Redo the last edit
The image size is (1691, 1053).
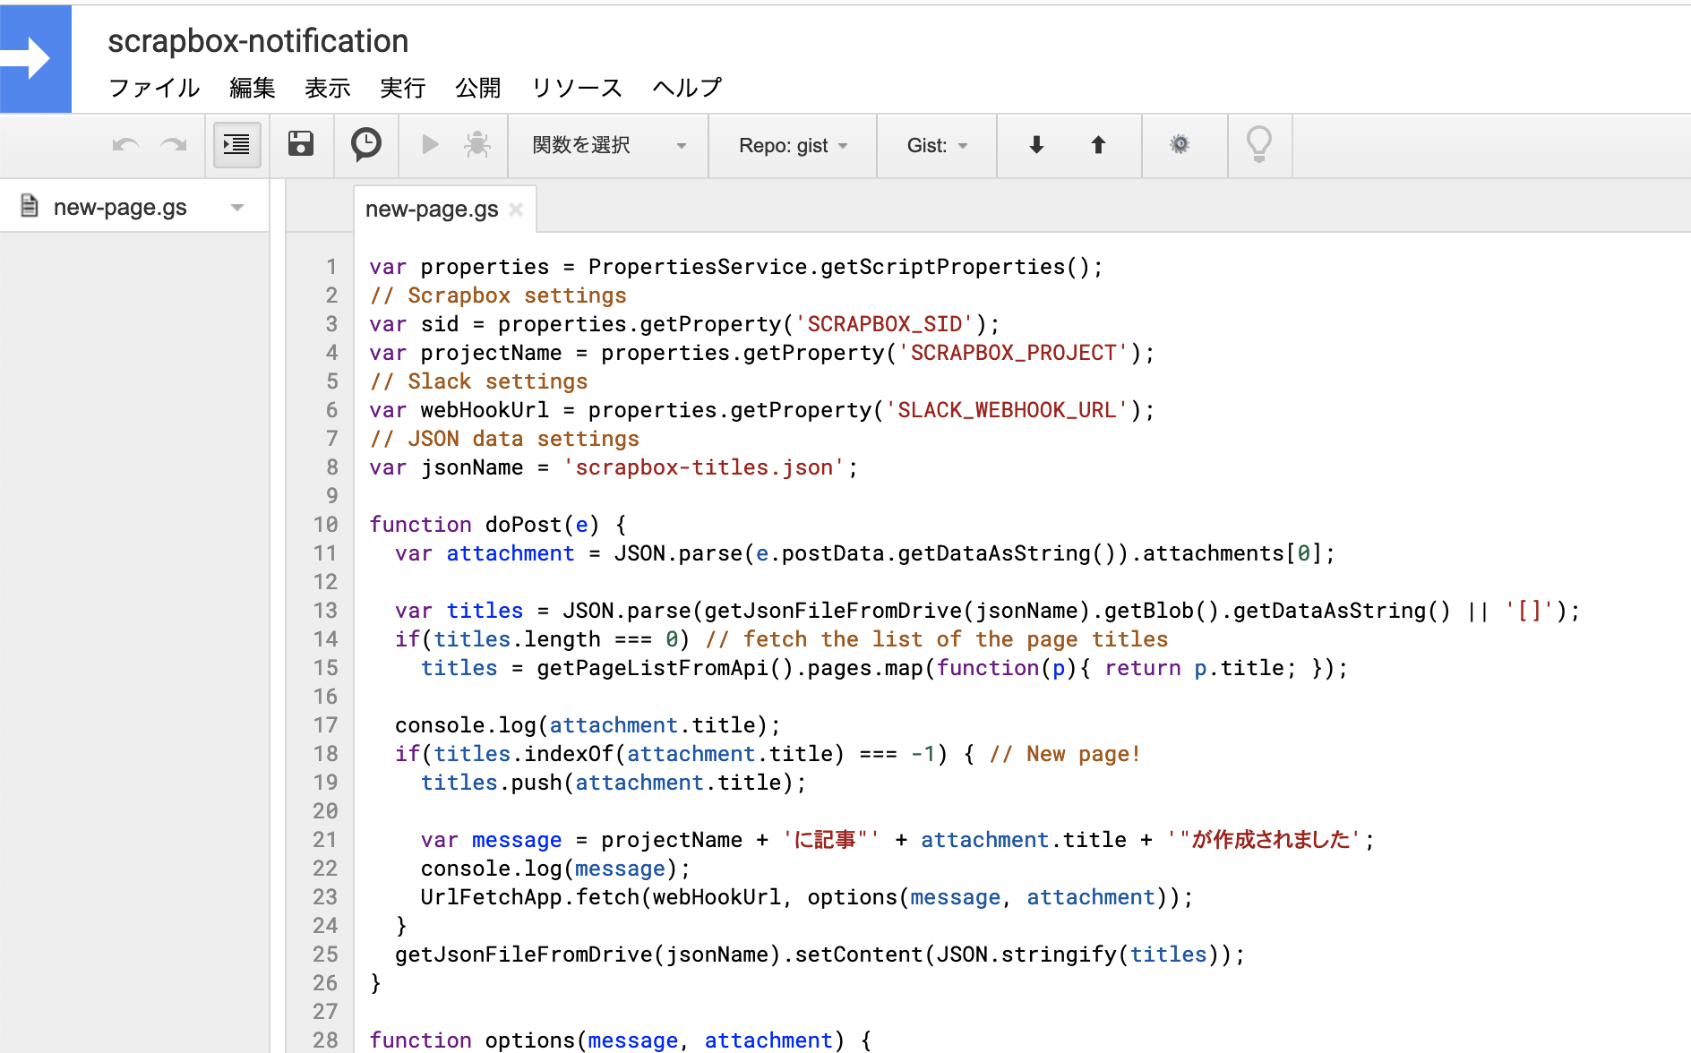pyautogui.click(x=173, y=144)
